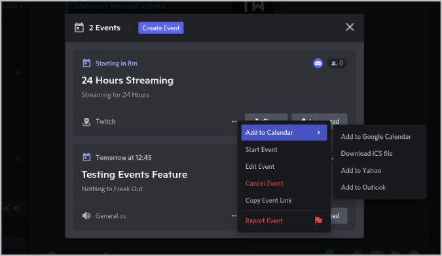Close the Events dialog
Image resolution: width=442 pixels, height=256 pixels.
point(350,27)
